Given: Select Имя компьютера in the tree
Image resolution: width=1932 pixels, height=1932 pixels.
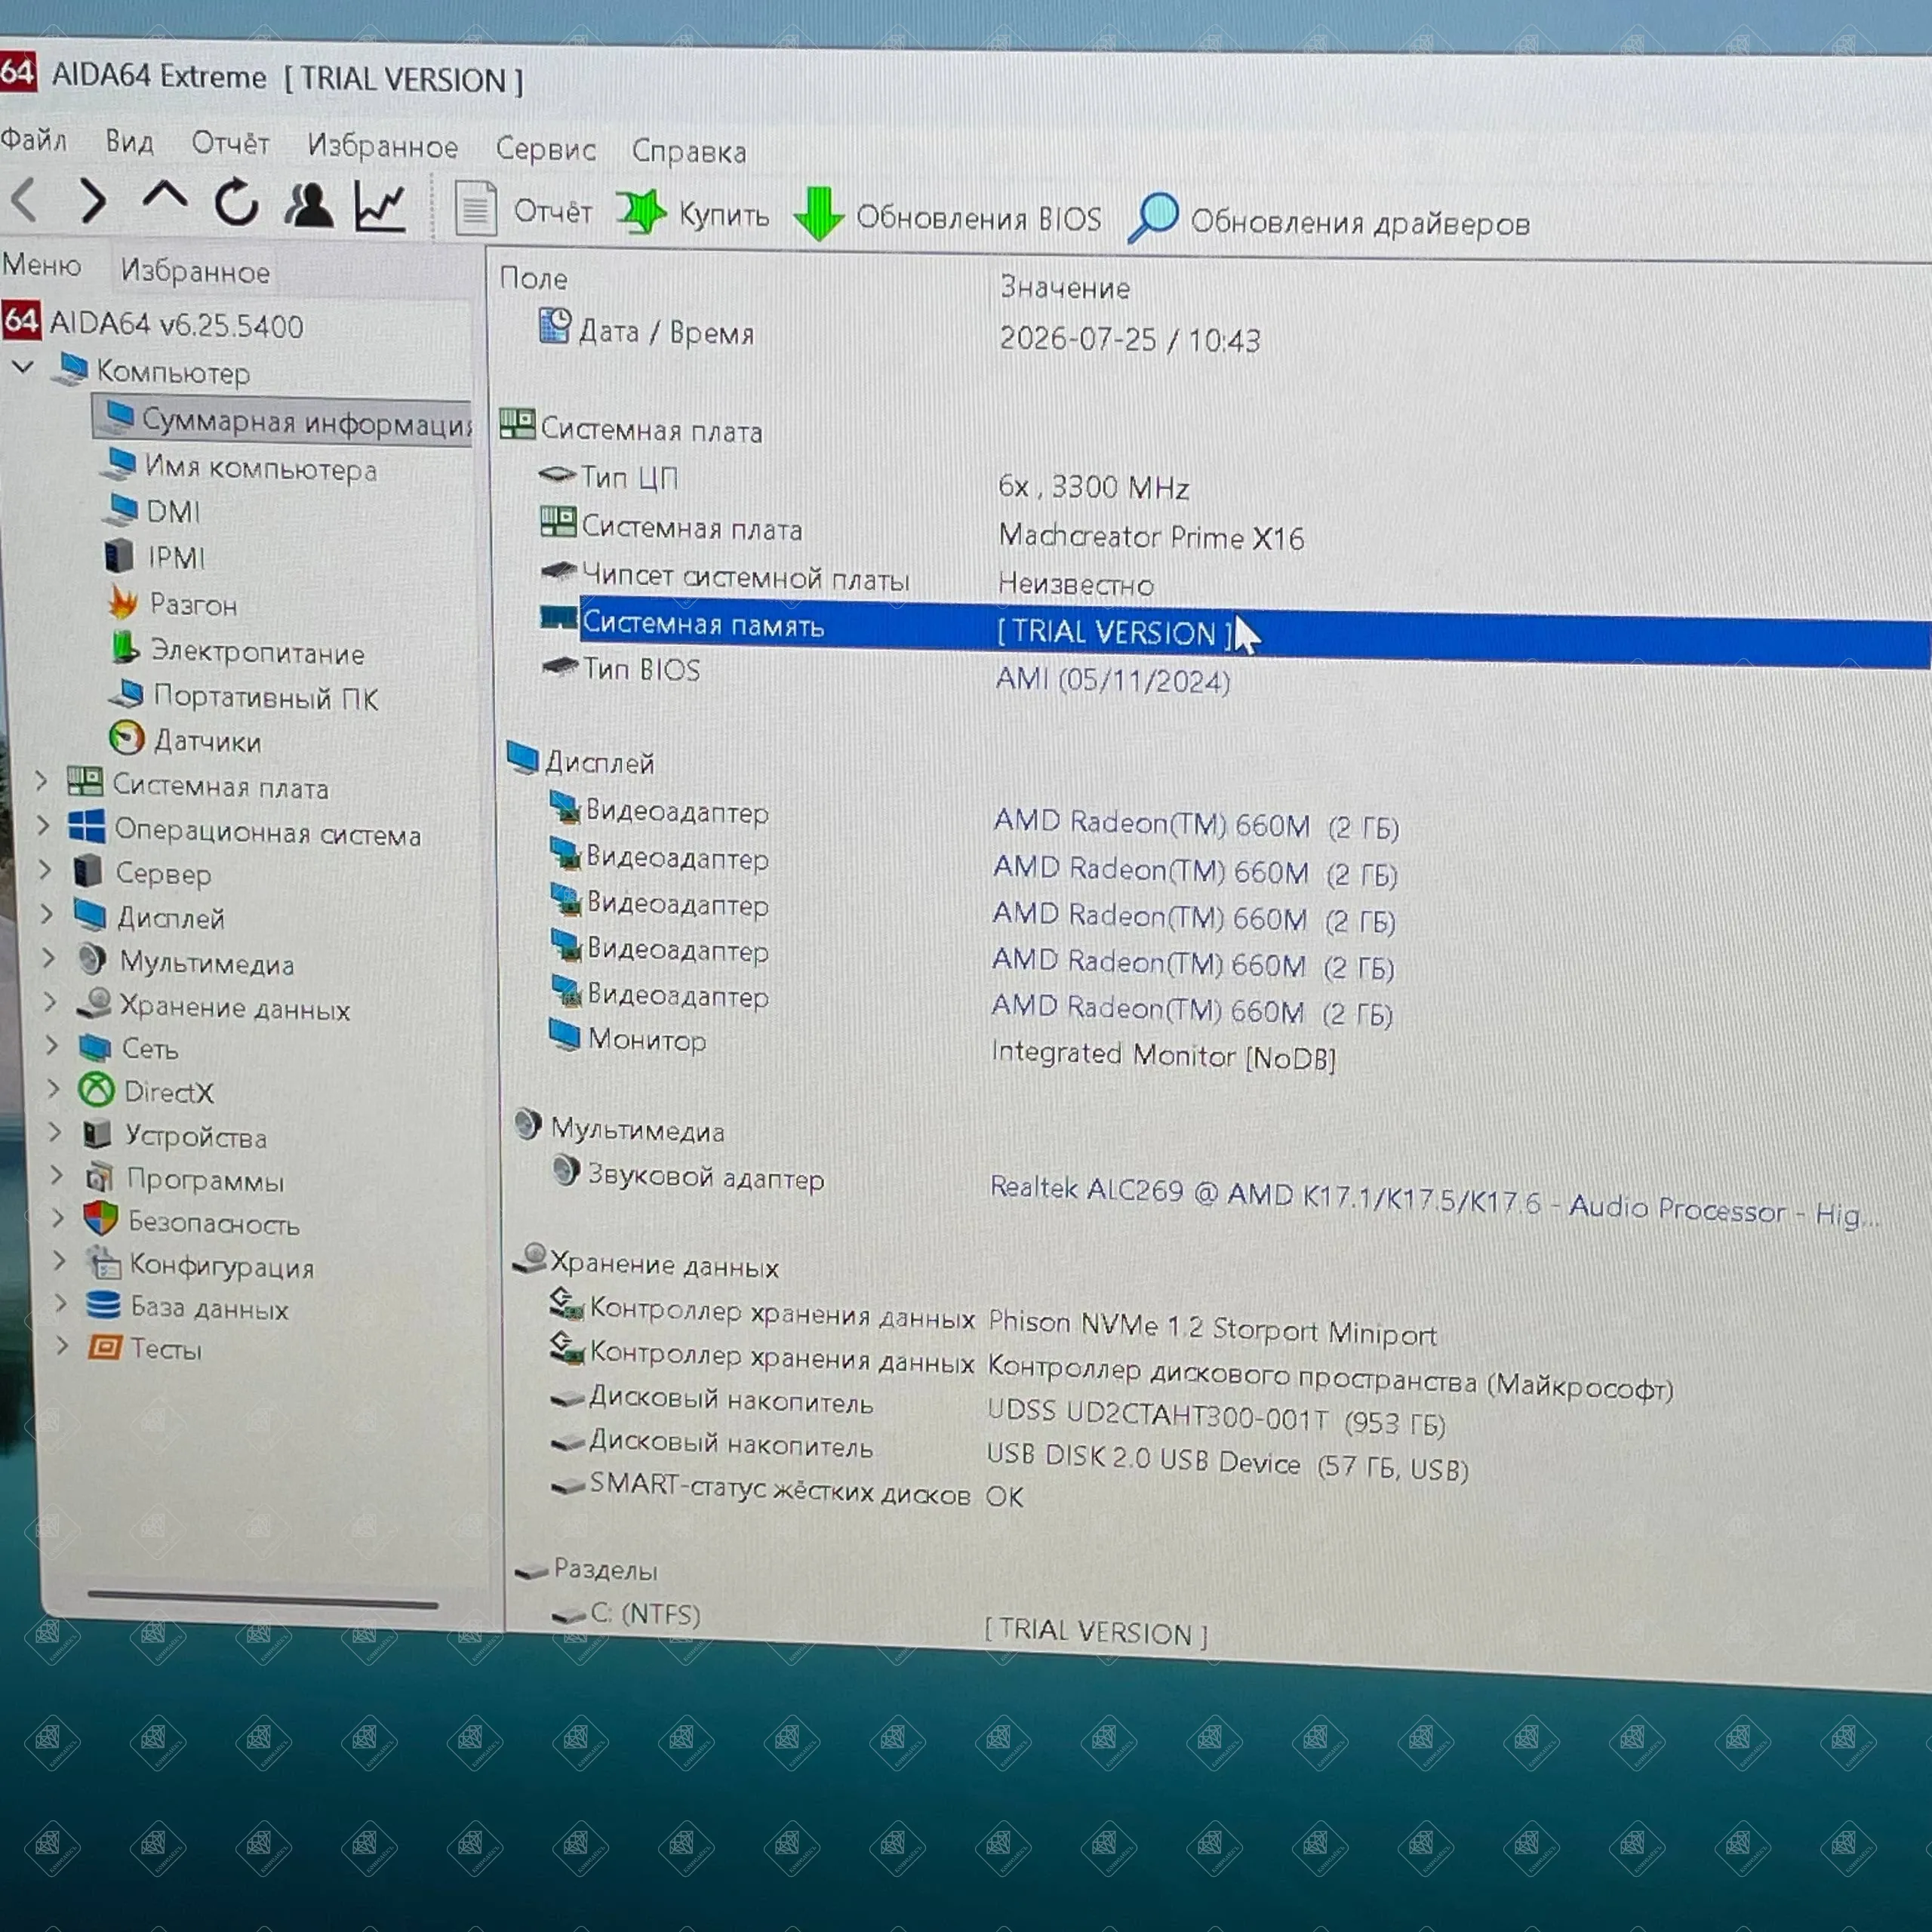Looking at the screenshot, I should pos(241,467).
